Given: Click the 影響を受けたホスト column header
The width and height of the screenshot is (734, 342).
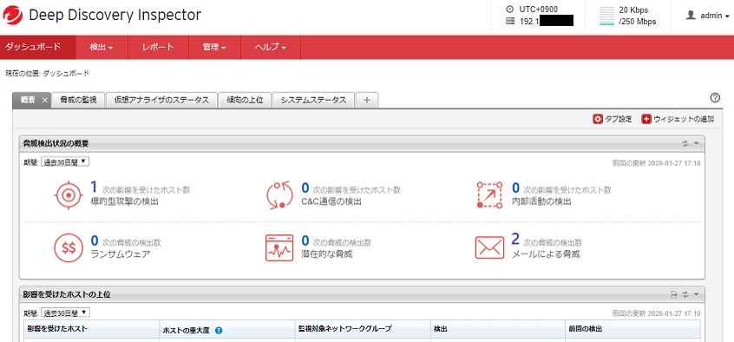Looking at the screenshot, I should coord(91,329).
